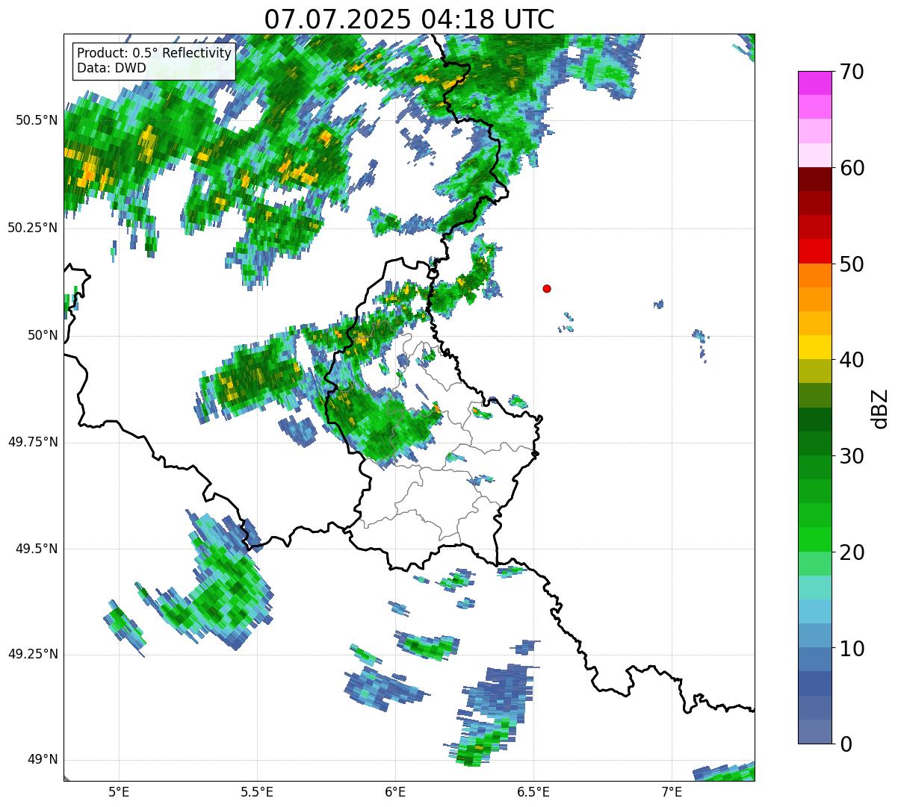898x807 pixels.
Task: Click the 10 colorbar tick value
Action: pyautogui.click(x=852, y=648)
